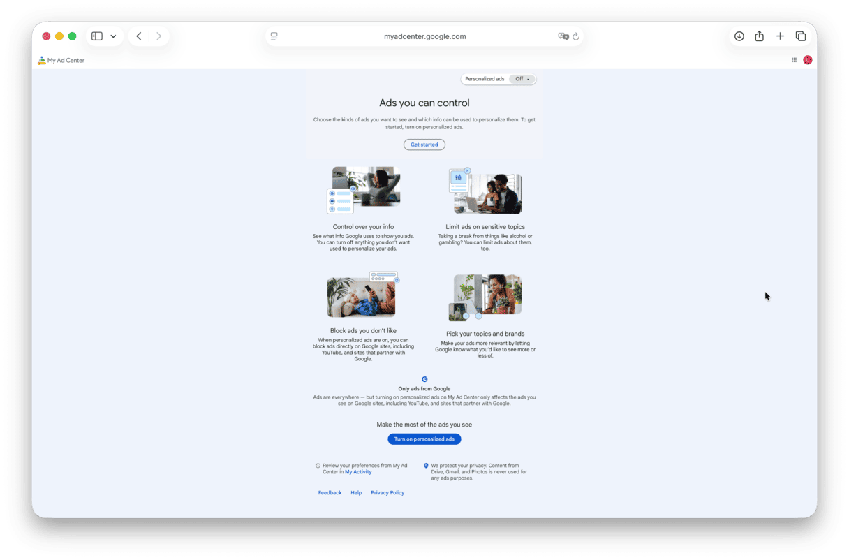This screenshot has height=560, width=849.
Task: Click the Google account avatar
Action: tap(808, 60)
